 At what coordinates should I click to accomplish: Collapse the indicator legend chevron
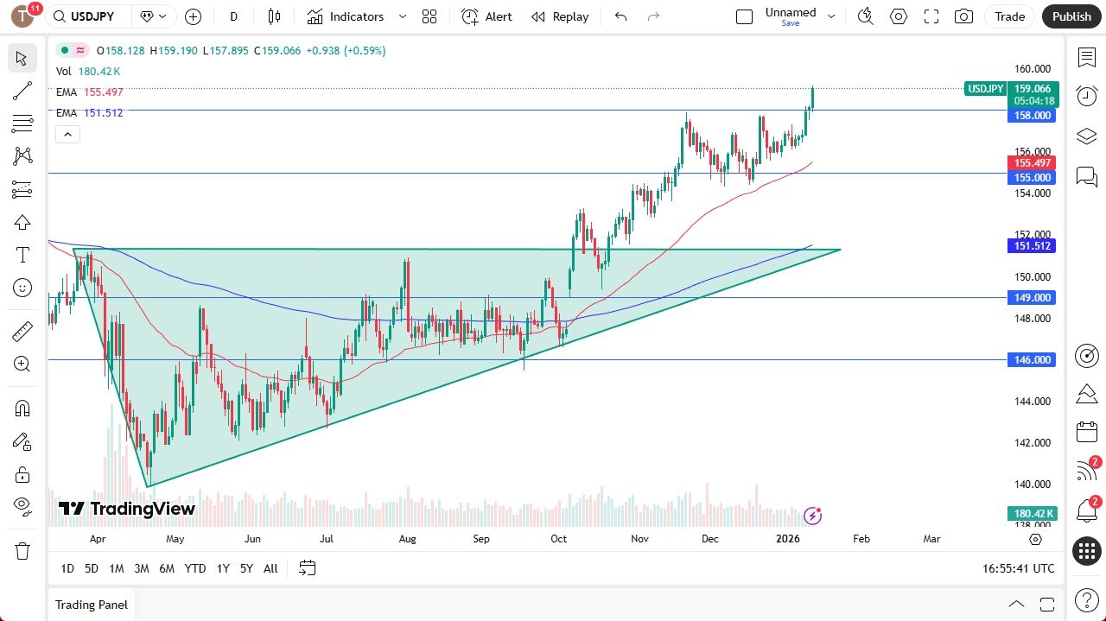[x=67, y=134]
